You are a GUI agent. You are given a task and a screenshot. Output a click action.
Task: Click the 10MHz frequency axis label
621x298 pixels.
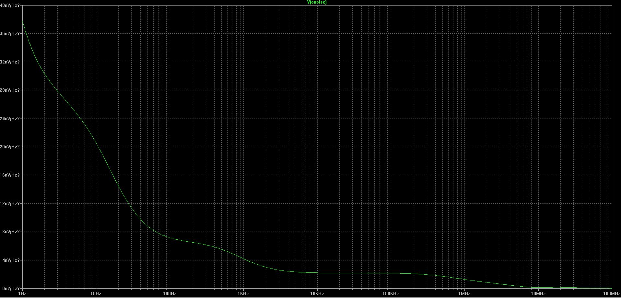point(538,294)
